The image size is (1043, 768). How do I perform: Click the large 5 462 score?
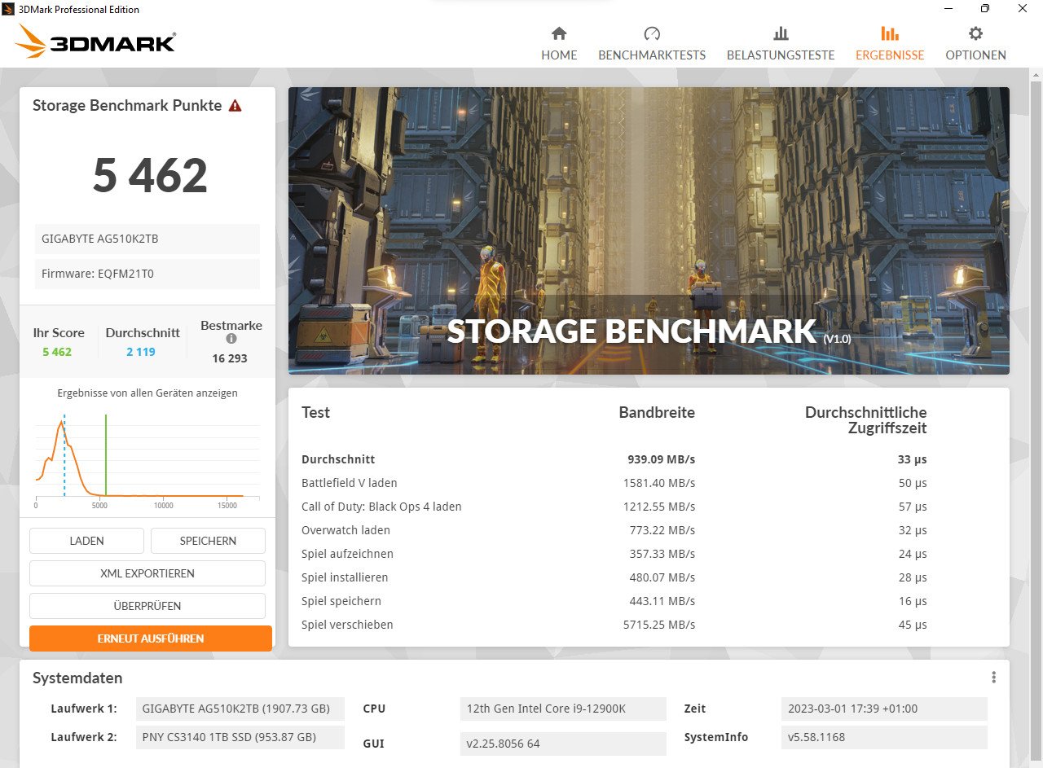(150, 175)
